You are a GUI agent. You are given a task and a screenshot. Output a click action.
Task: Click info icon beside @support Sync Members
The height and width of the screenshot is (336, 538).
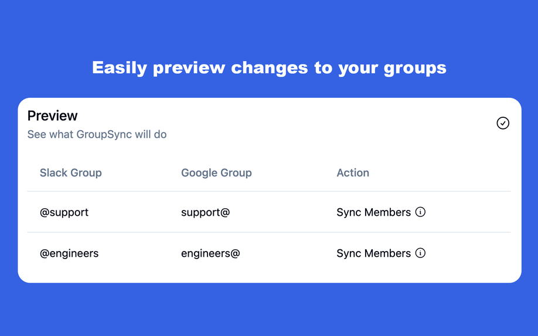coord(420,212)
